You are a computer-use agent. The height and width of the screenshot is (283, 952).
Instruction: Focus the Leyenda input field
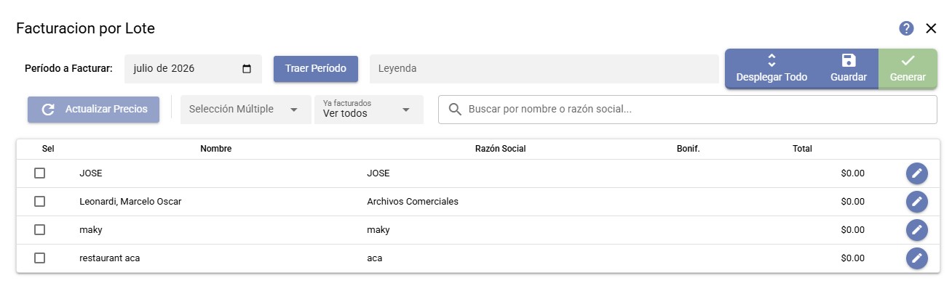[x=544, y=69]
